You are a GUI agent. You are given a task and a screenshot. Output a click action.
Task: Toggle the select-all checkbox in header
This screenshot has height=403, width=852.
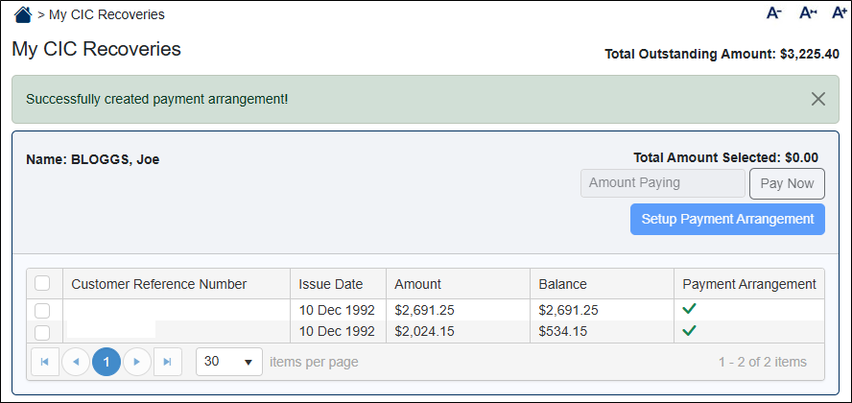pyautogui.click(x=42, y=283)
